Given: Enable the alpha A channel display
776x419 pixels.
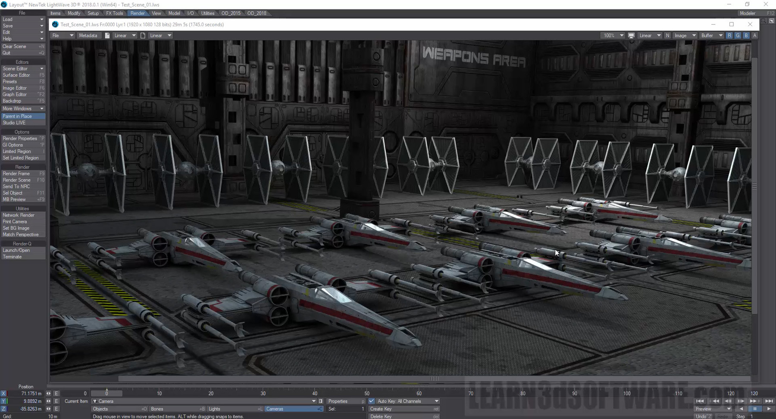Looking at the screenshot, I should [755, 35].
